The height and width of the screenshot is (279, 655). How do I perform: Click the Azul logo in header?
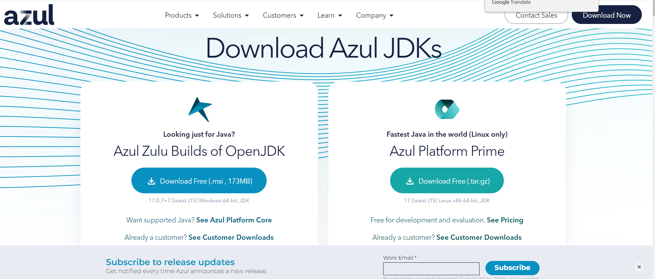[x=29, y=15]
